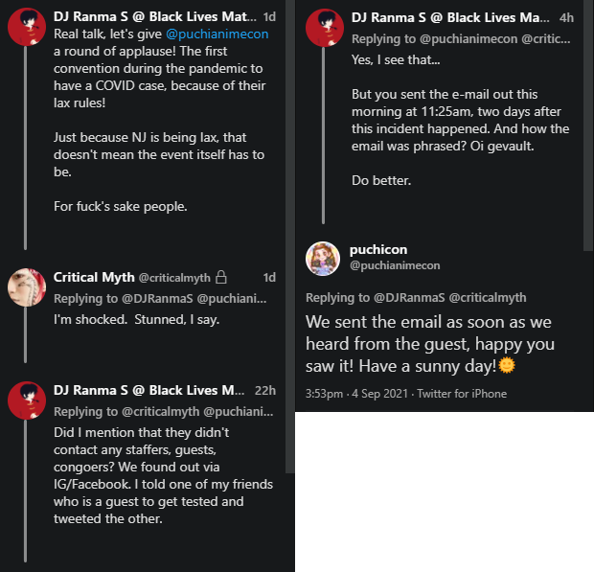This screenshot has height=572, width=594.
Task: Click DJ Ranma S avatar on the "Real talk" tweet
Action: click(26, 26)
